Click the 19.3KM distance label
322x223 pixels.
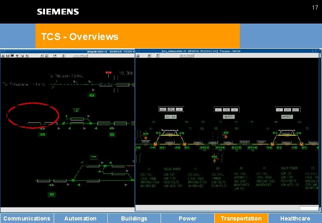(126, 73)
